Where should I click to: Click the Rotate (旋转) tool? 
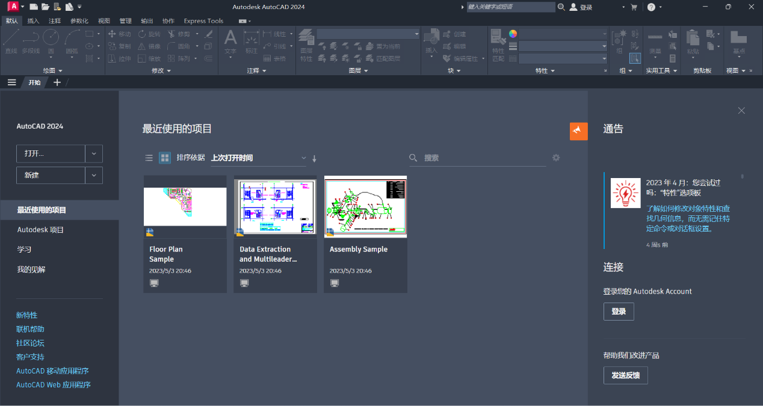[x=149, y=34]
